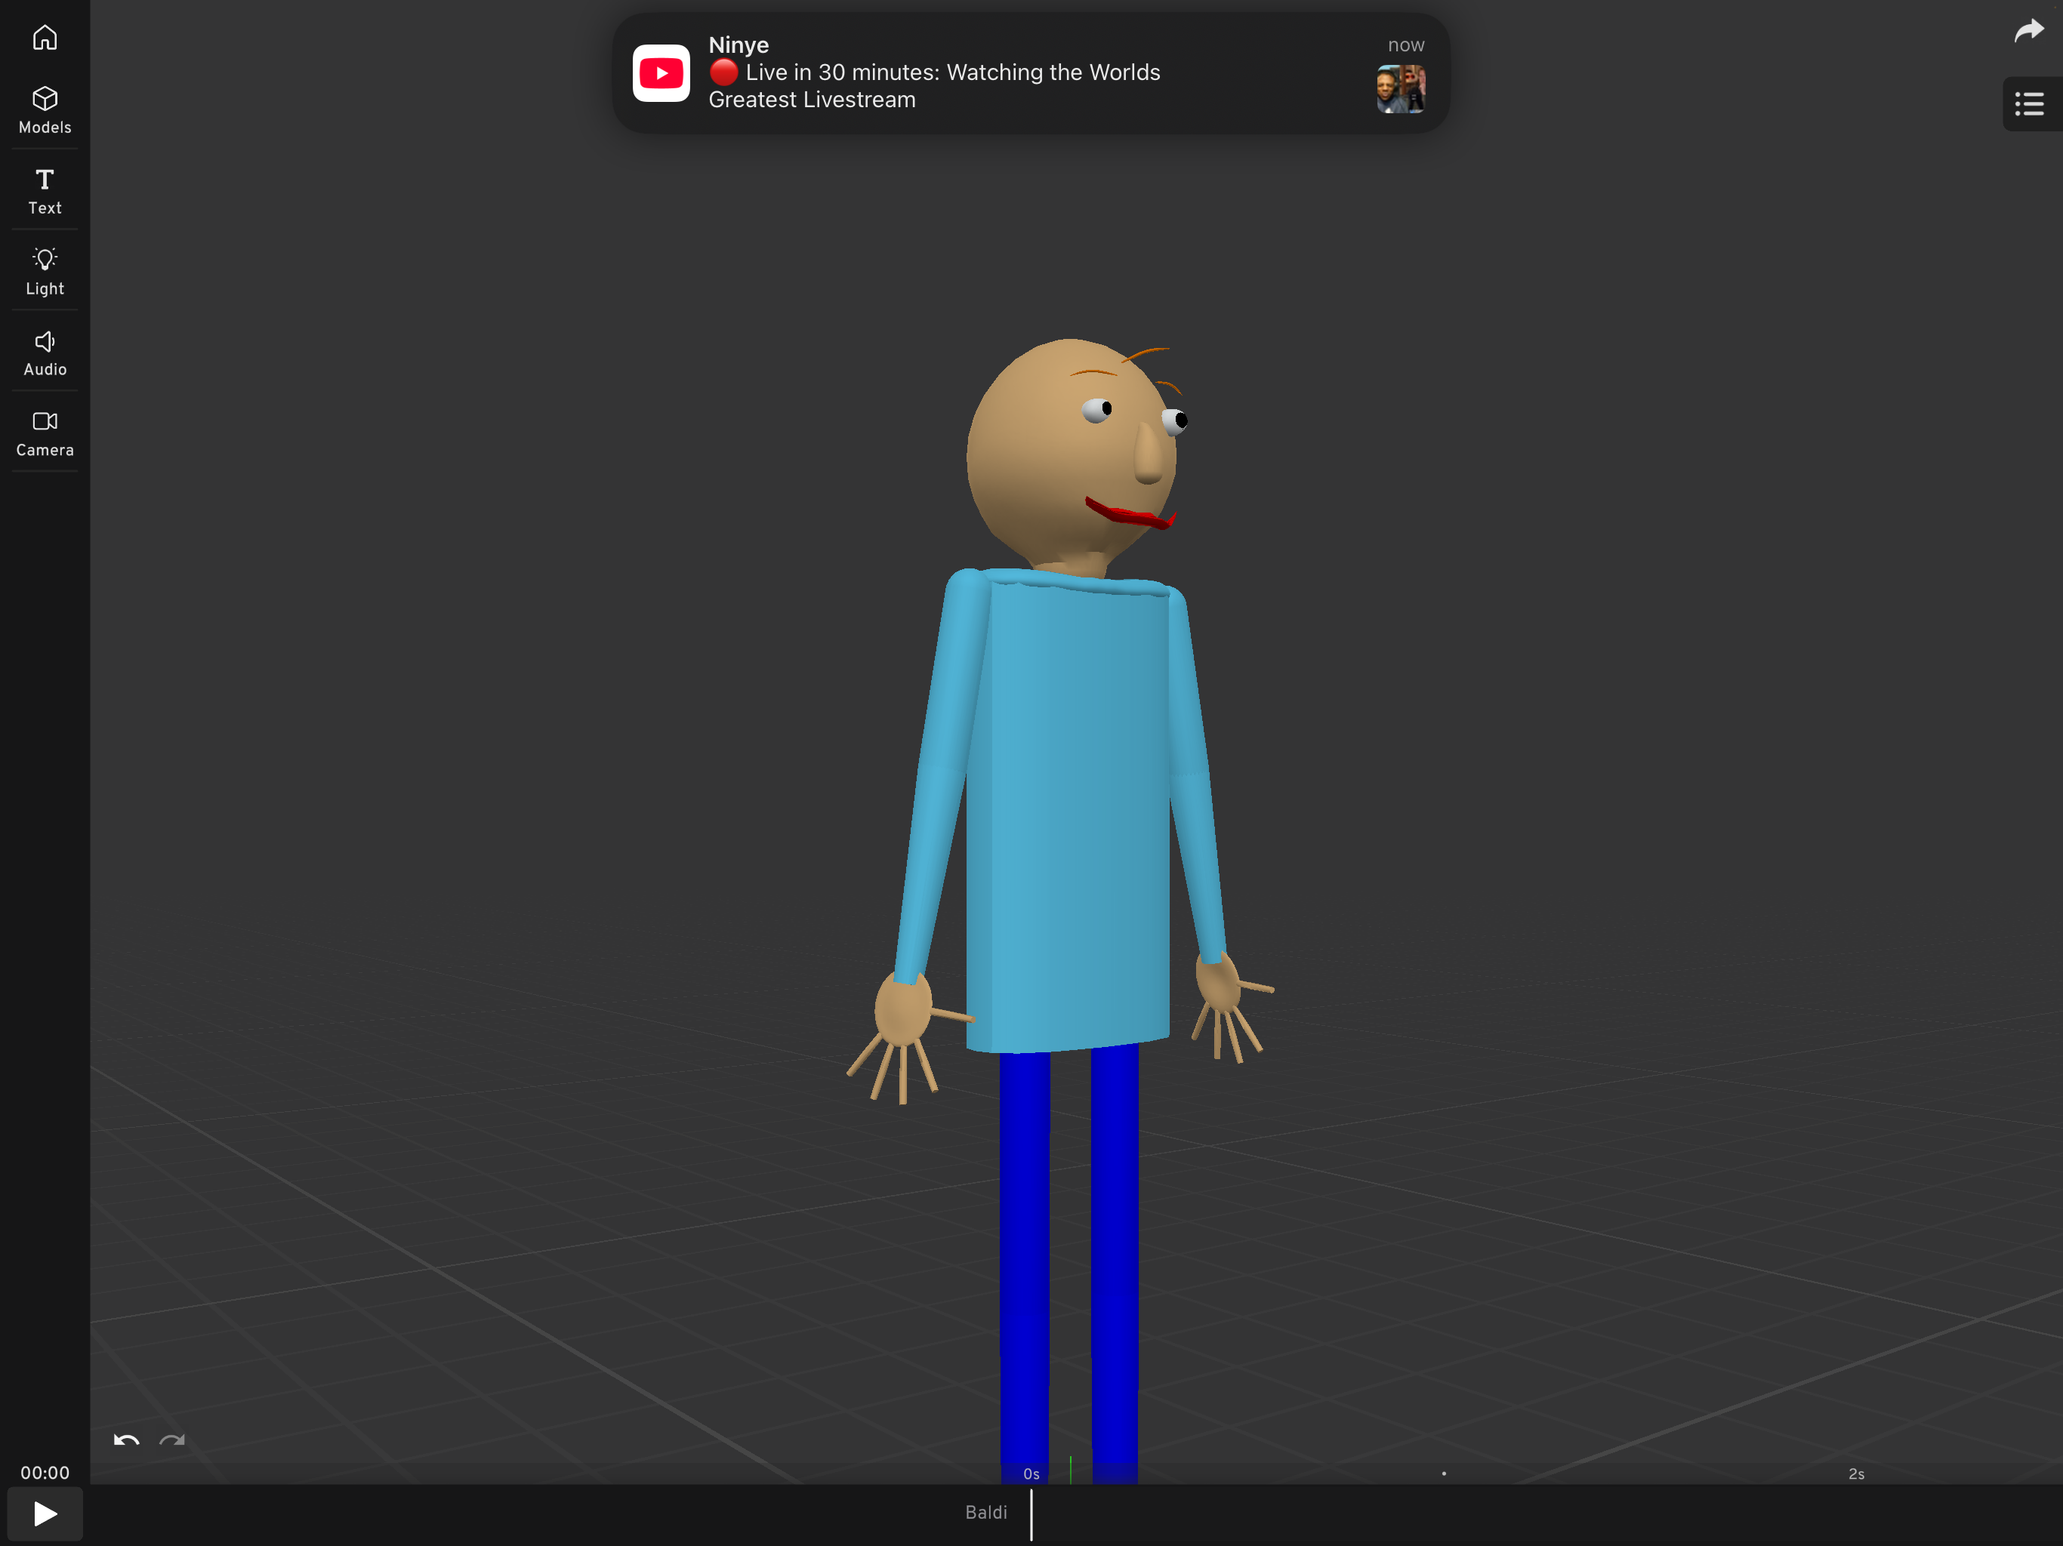Viewport: 2063px width, 1546px height.
Task: Add a Text object
Action: pos(45,191)
